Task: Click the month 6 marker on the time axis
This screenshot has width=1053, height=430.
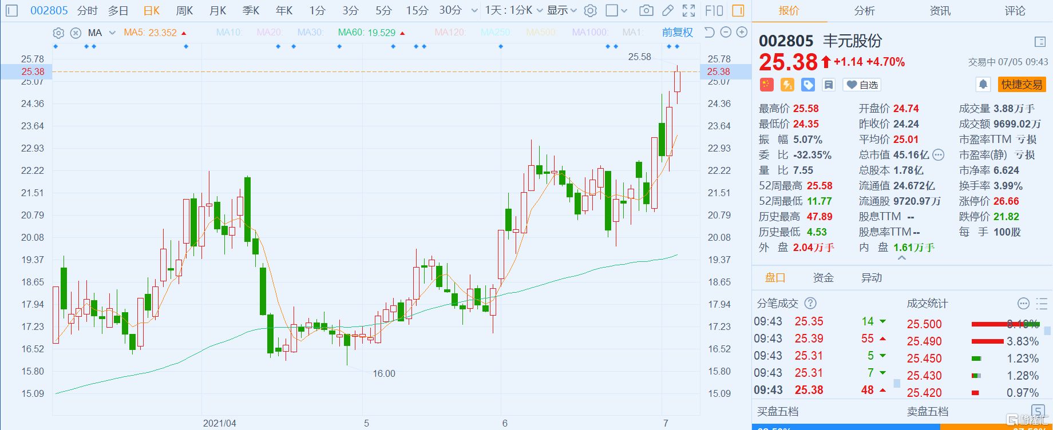Action: click(505, 423)
